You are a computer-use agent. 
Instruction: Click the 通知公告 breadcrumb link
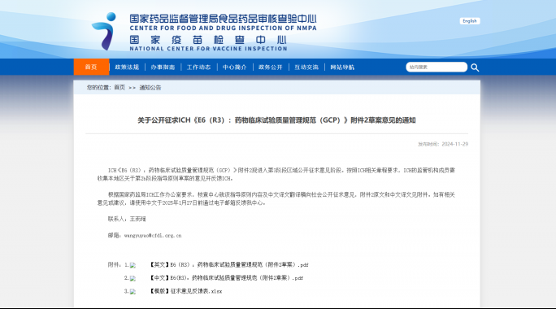[150, 88]
